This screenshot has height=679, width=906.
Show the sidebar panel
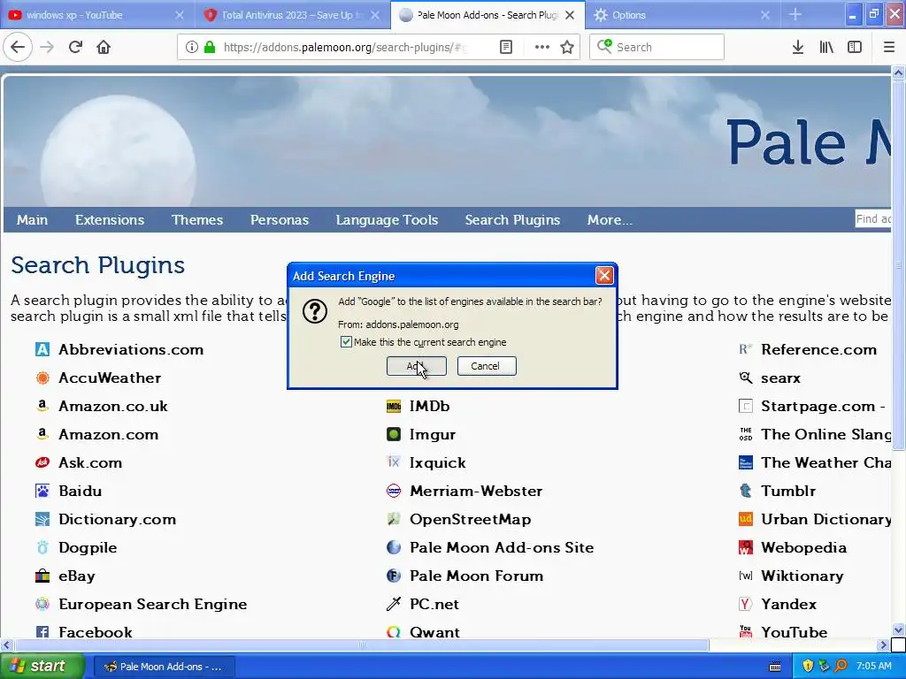click(x=855, y=47)
